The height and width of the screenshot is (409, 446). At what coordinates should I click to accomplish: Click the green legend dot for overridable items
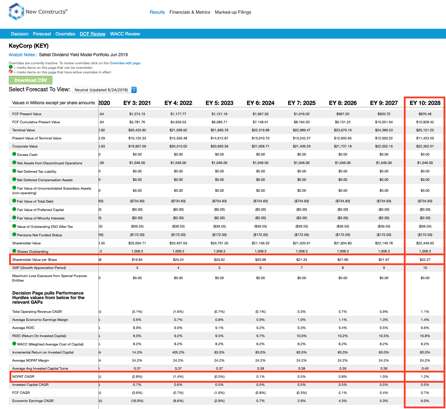point(11,67)
